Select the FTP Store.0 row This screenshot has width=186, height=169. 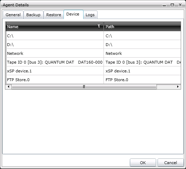point(93,79)
